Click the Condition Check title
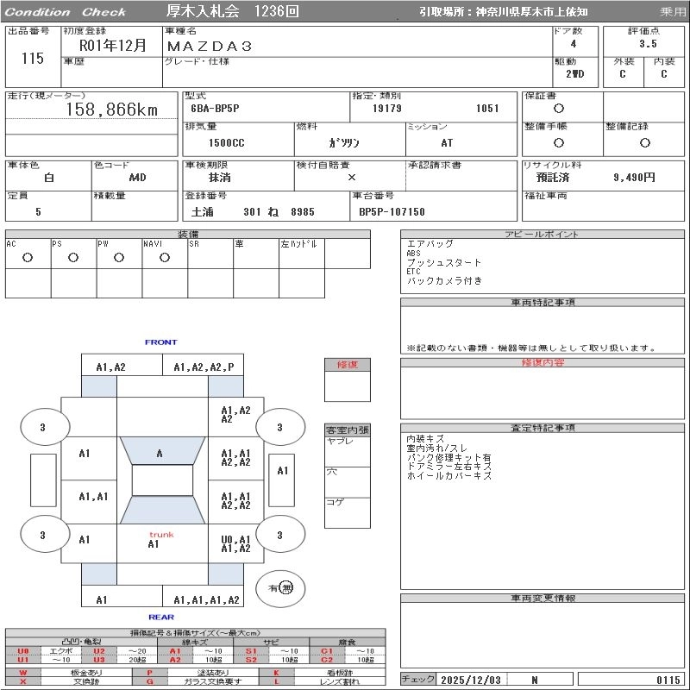690x690 pixels. click(66, 12)
